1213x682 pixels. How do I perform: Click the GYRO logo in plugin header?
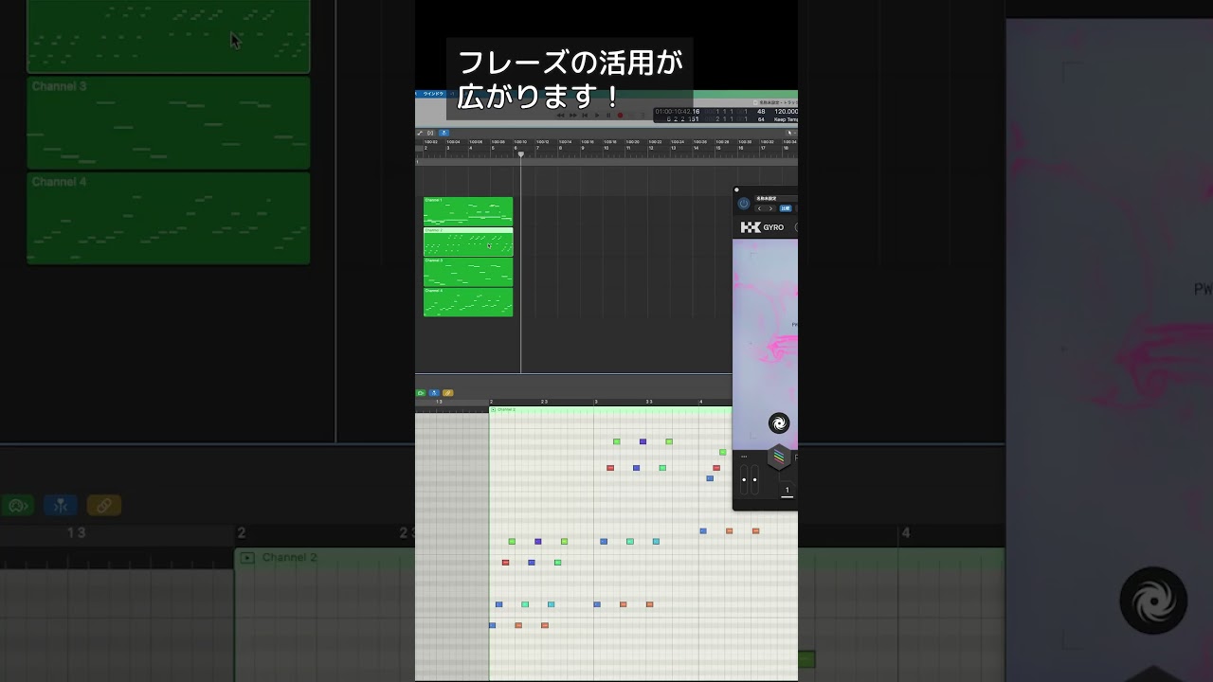(763, 227)
